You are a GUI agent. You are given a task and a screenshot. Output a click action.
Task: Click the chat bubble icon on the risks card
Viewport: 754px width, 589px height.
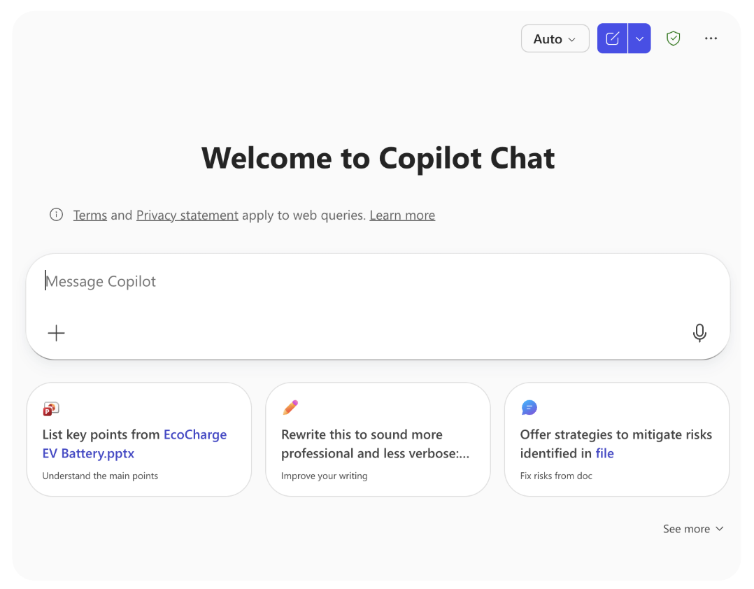click(x=528, y=407)
